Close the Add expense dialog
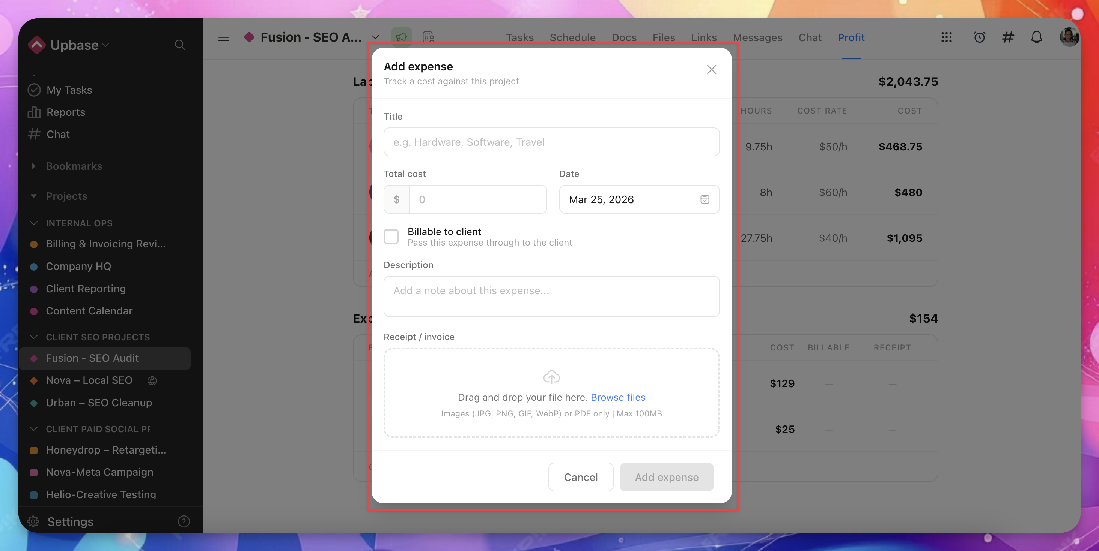 pyautogui.click(x=711, y=69)
